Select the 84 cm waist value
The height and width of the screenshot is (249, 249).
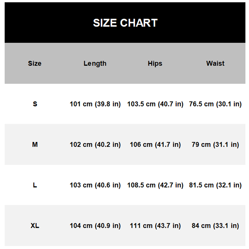click(x=215, y=226)
